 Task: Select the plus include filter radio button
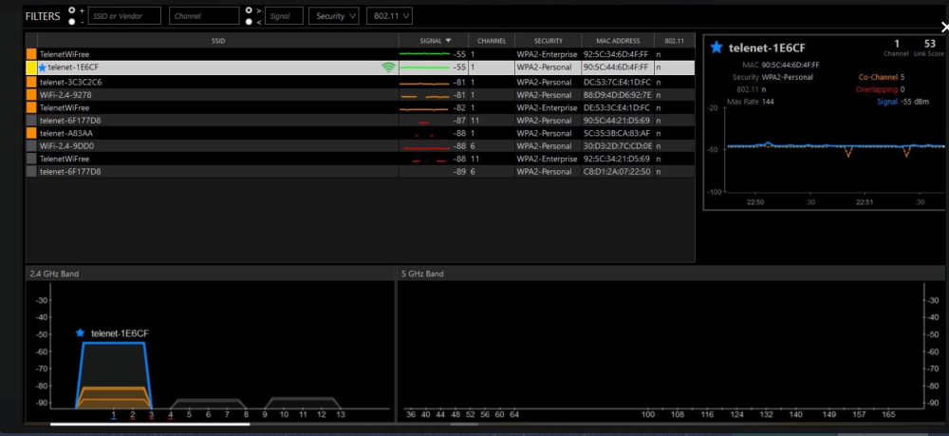(x=73, y=10)
